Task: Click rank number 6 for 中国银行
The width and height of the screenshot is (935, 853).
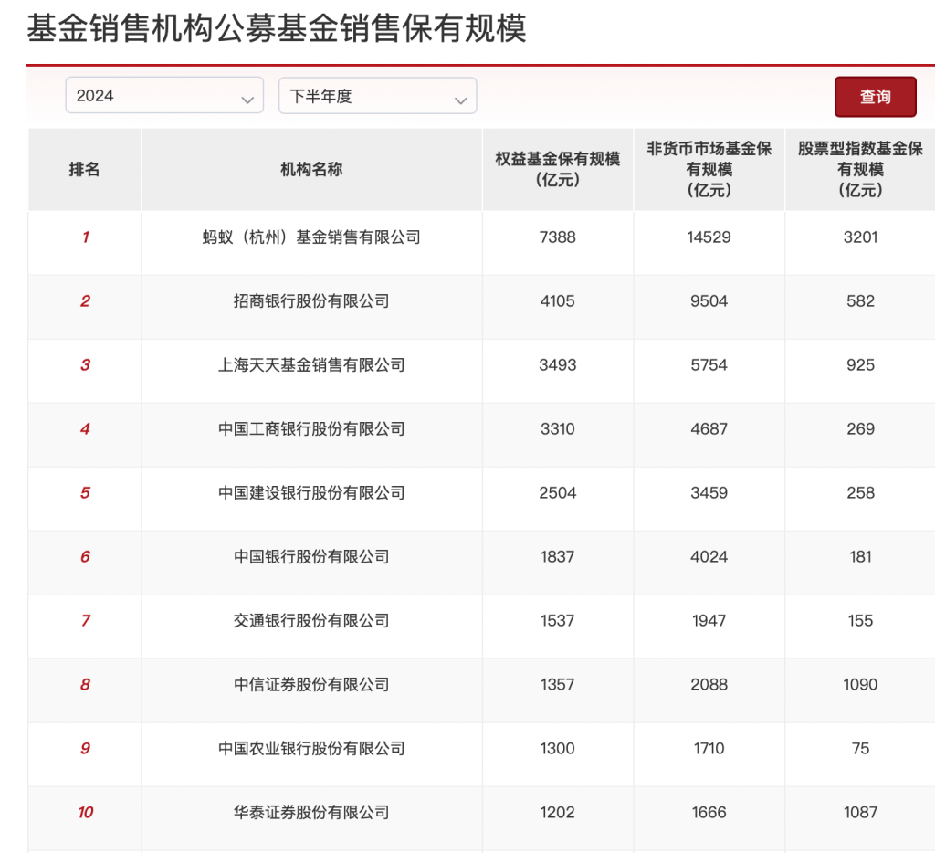Action: (x=85, y=557)
